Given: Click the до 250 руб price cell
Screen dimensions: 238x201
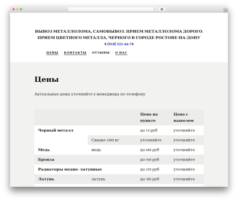Looking at the screenshot, I should 149,169.
